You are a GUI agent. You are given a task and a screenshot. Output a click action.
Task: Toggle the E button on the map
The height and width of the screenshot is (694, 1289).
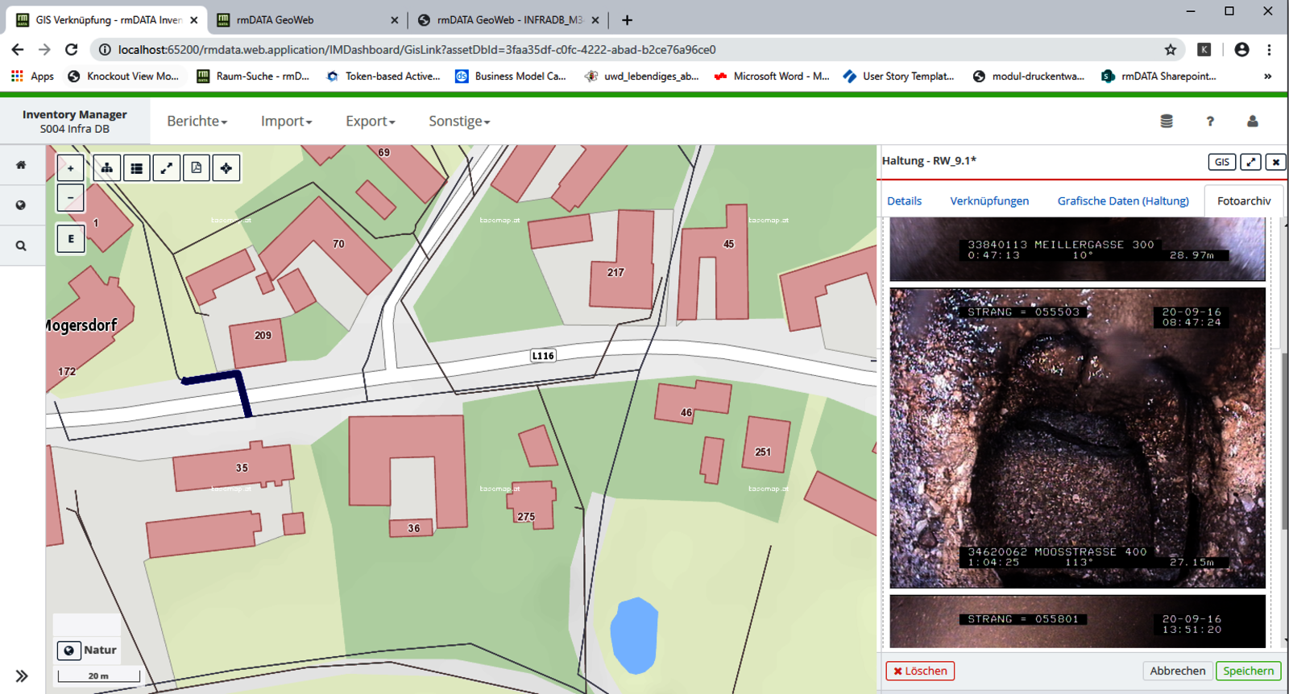71,239
